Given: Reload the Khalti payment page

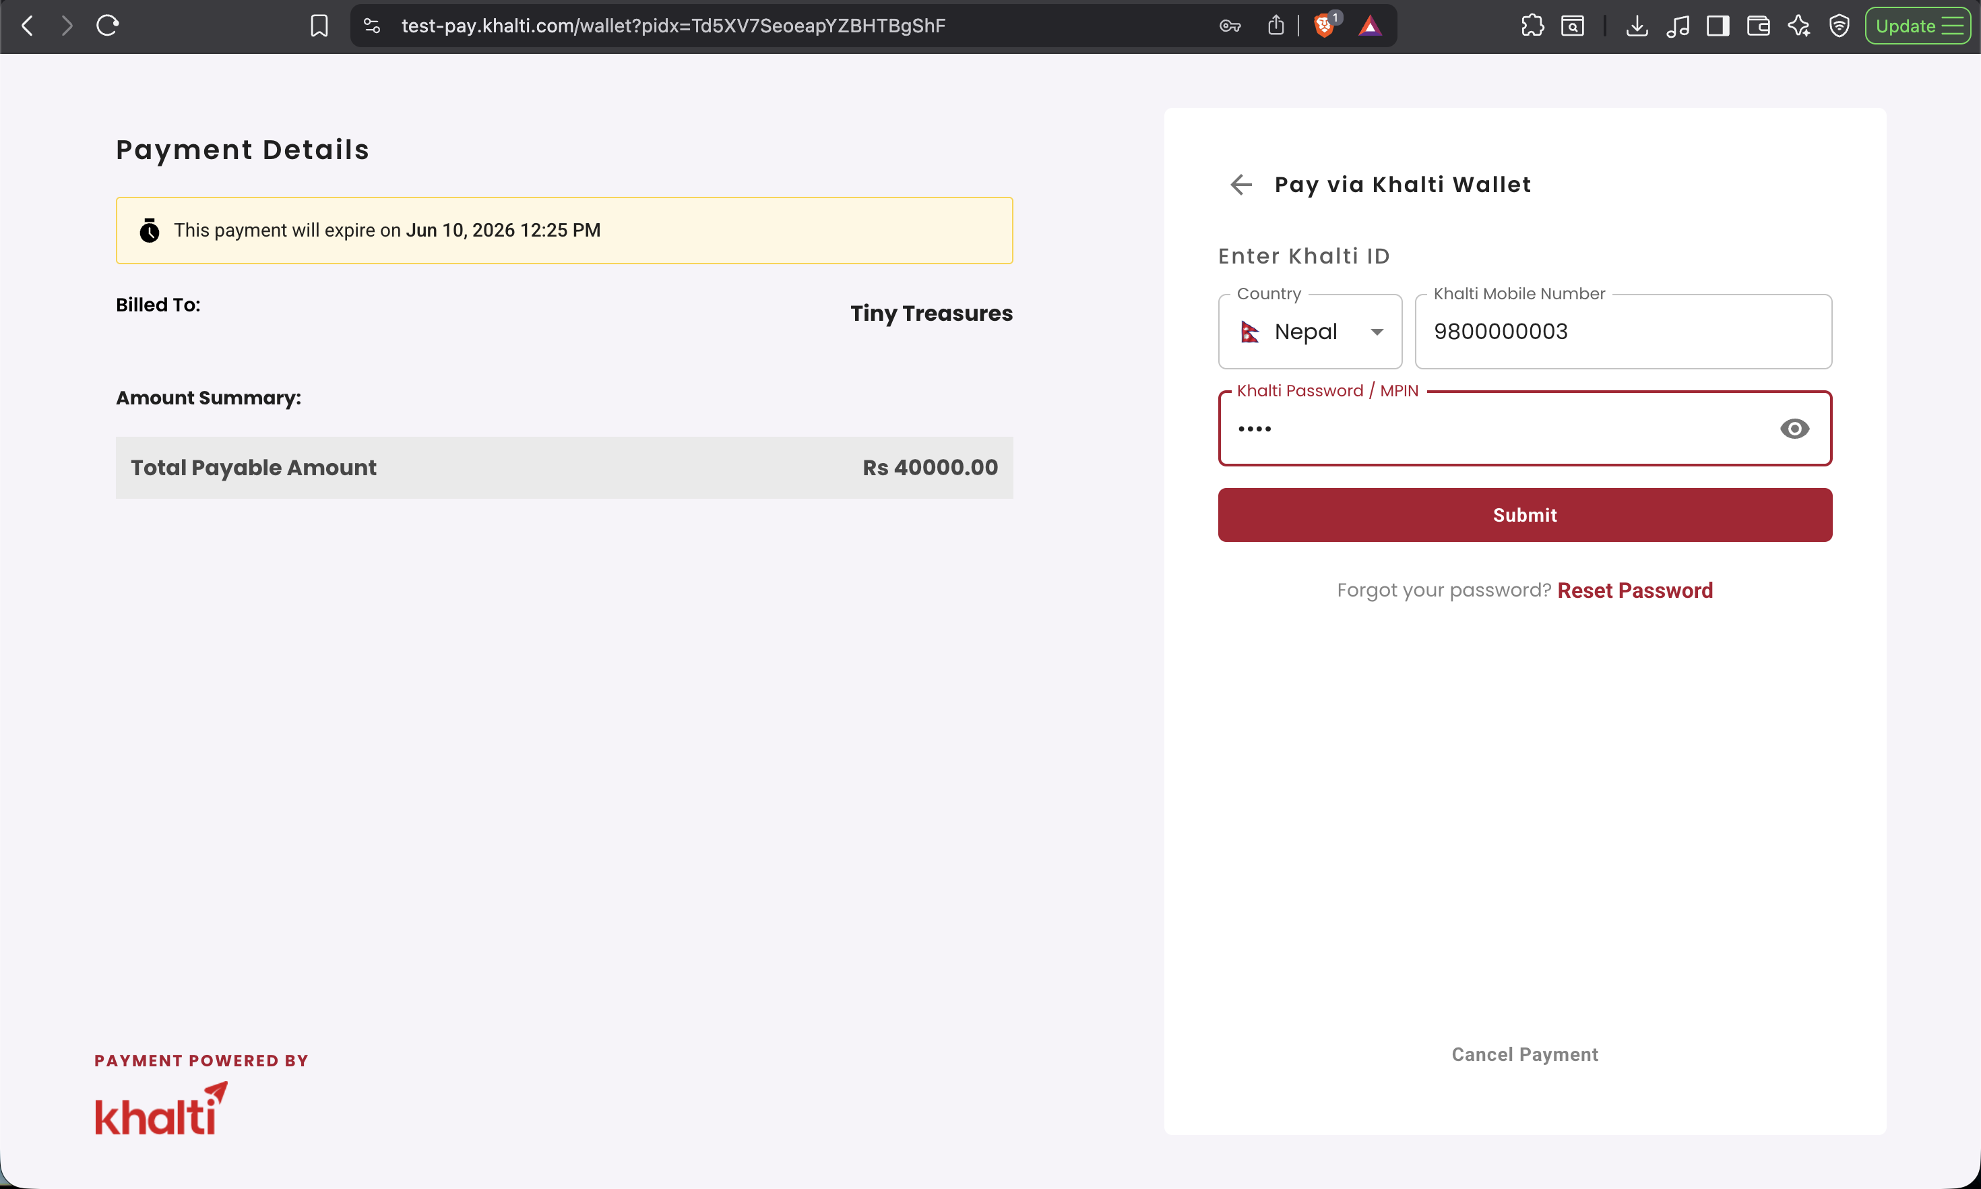Looking at the screenshot, I should [x=107, y=26].
